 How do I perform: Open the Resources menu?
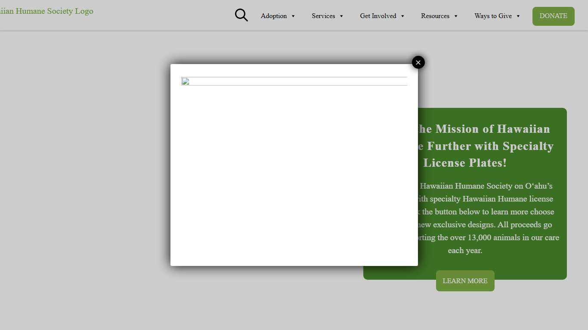coord(435,16)
